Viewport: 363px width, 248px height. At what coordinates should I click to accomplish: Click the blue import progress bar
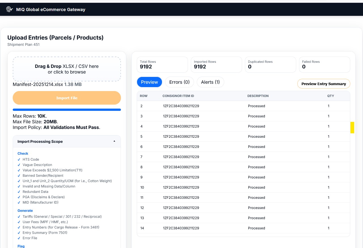click(x=67, y=110)
